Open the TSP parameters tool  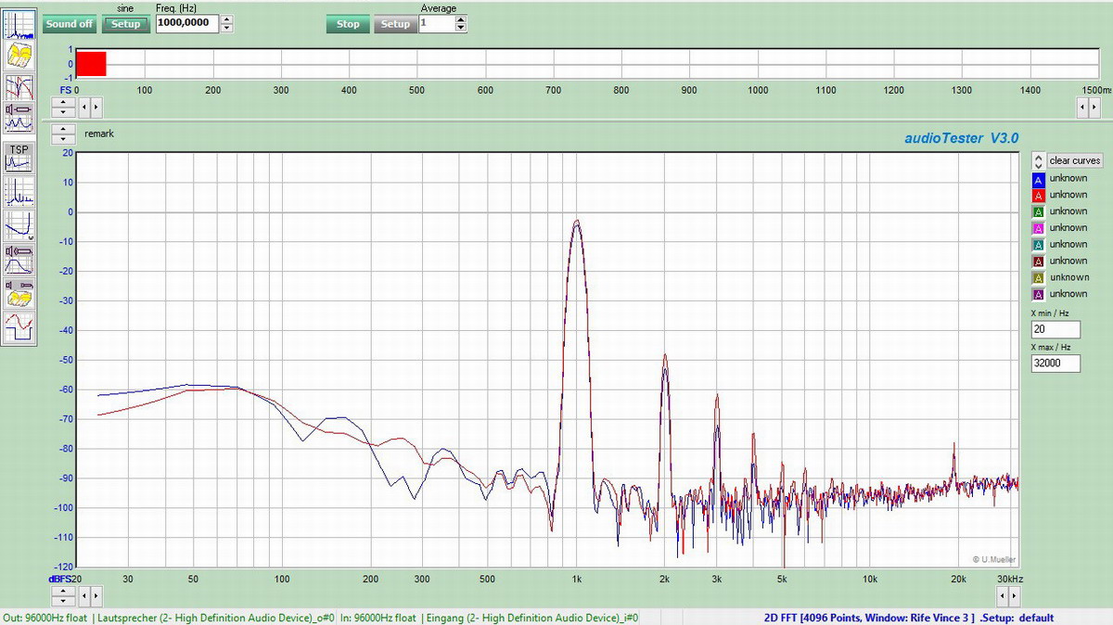pos(19,157)
